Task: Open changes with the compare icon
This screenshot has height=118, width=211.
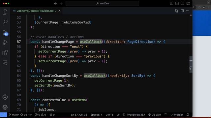Action: click(x=177, y=11)
